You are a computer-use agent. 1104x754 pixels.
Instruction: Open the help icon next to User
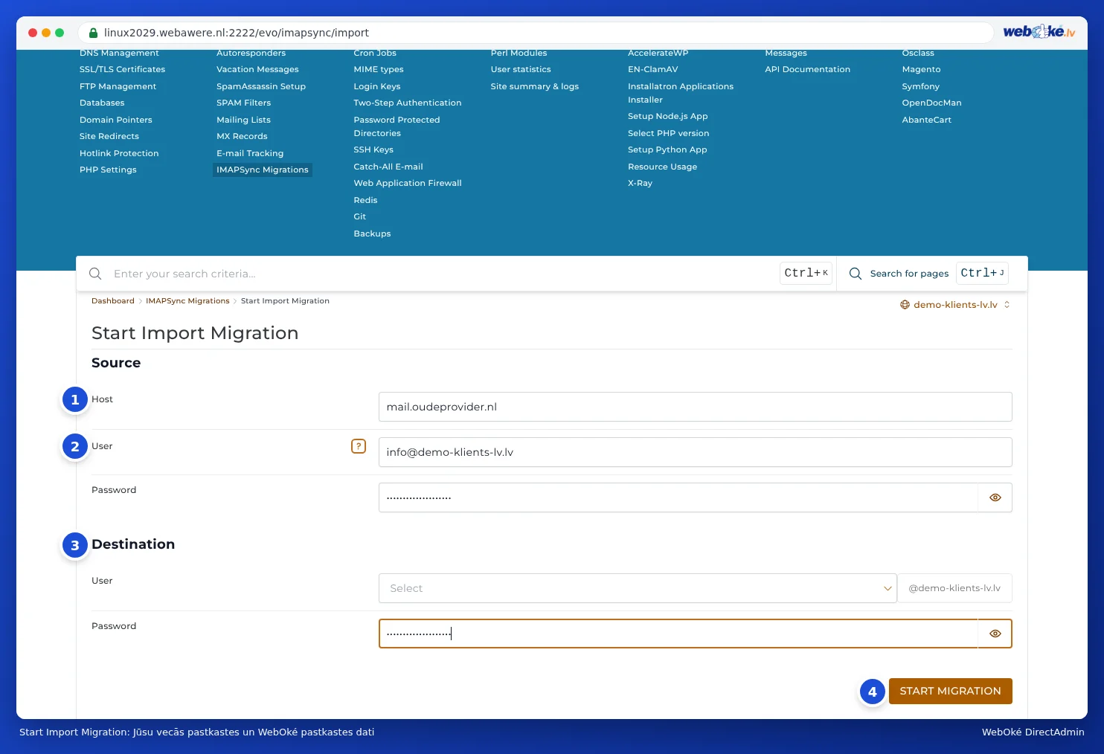(x=359, y=446)
